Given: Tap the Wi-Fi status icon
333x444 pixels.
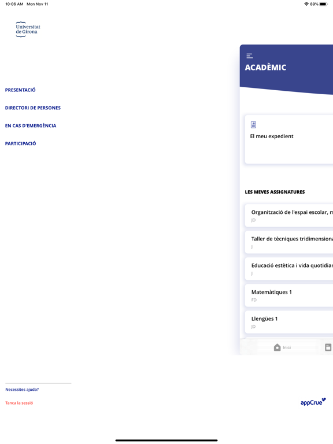Looking at the screenshot, I should (306, 4).
